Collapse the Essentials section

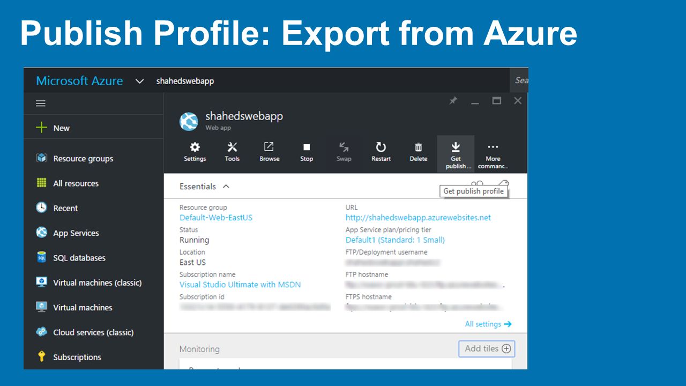226,187
